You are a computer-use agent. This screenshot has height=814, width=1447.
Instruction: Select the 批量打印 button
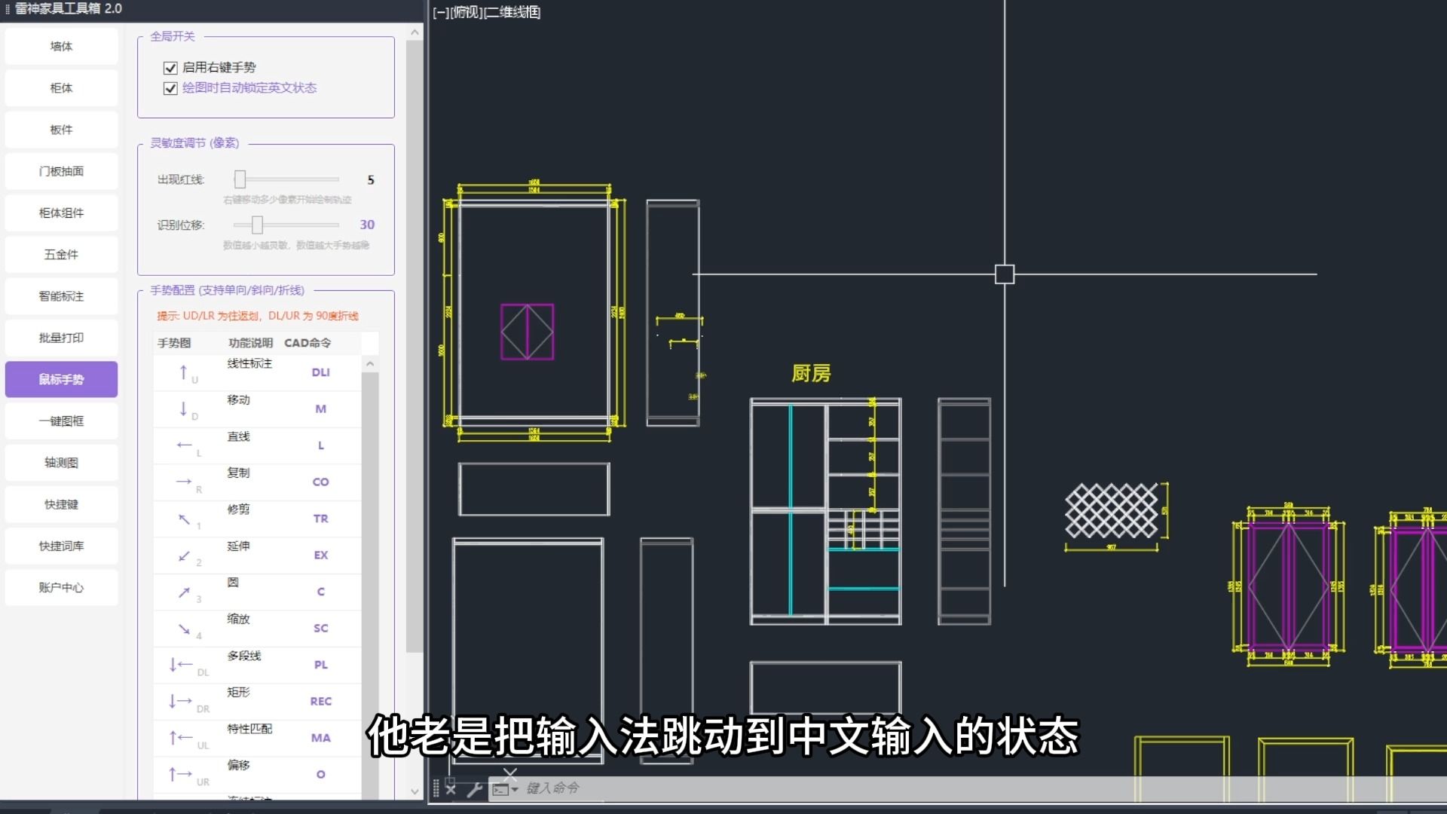pos(61,338)
